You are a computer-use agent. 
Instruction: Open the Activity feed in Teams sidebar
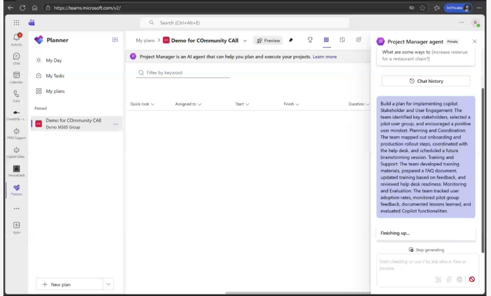click(x=16, y=39)
